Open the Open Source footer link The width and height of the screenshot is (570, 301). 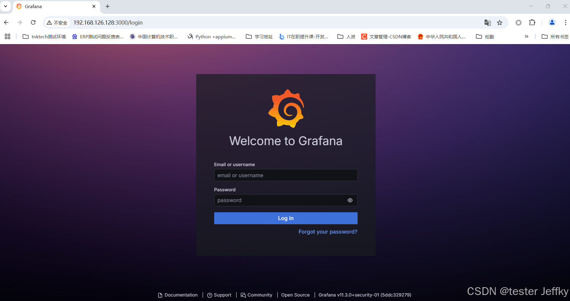295,295
